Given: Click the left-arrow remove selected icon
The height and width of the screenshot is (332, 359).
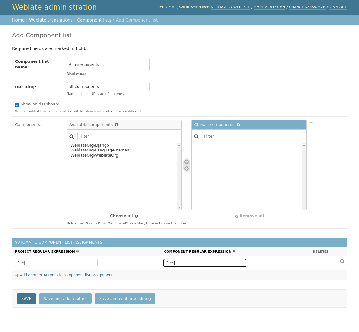Looking at the screenshot, I should click(x=187, y=168).
